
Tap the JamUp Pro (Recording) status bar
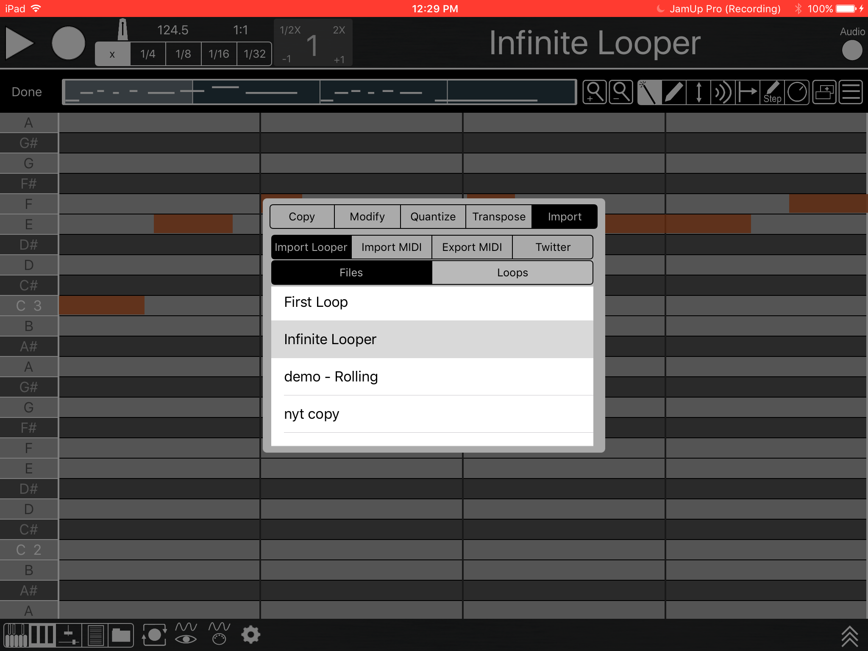[x=725, y=8]
